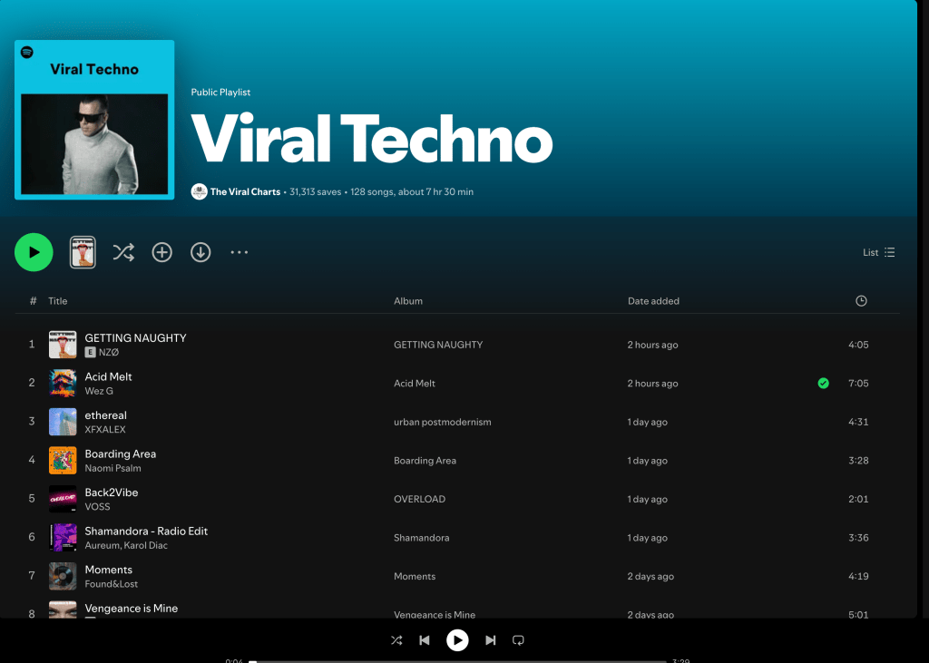
Task: Click the "1 day ago" date on Boarding Area row
Action: point(647,461)
